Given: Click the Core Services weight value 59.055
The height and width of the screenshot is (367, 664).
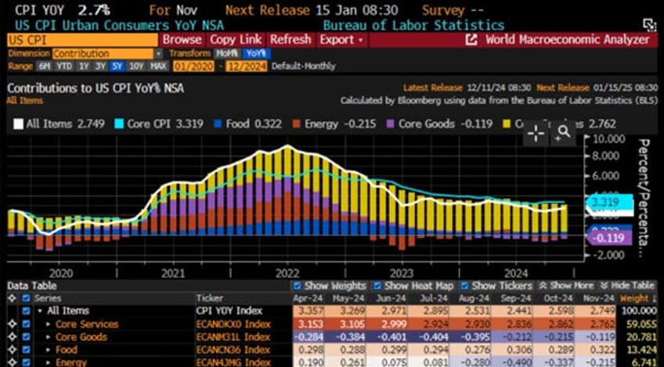Looking at the screenshot, I should coord(641,324).
